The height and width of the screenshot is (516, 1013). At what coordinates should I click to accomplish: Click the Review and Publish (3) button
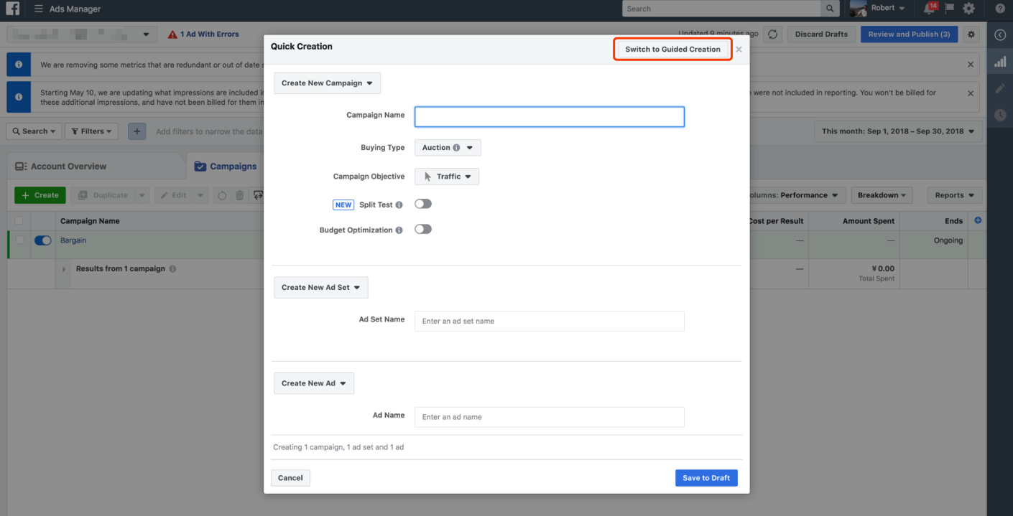coord(909,34)
